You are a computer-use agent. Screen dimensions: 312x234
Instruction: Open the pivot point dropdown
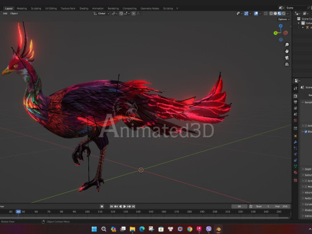pos(114,14)
